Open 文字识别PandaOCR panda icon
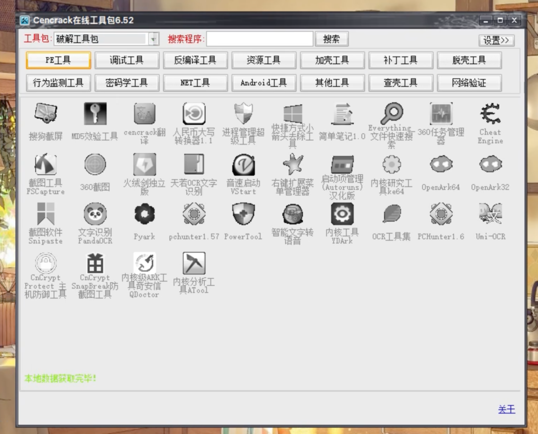The image size is (538, 434). click(x=95, y=214)
